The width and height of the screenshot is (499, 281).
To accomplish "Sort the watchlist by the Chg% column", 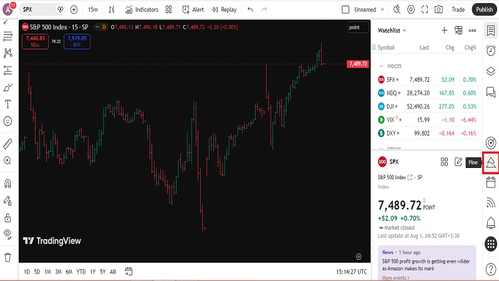I will 470,47.
